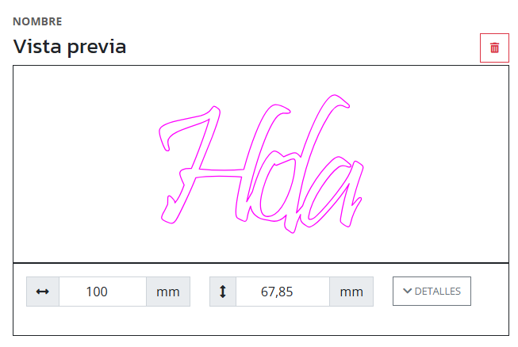Click the red trash delete icon
Screen dimensions: 518x347
tap(494, 48)
